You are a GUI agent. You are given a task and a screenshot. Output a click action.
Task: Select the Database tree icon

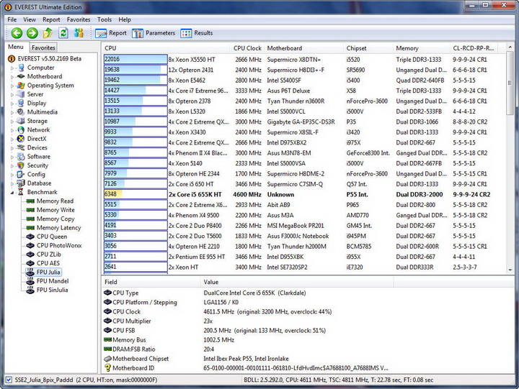click(21, 183)
